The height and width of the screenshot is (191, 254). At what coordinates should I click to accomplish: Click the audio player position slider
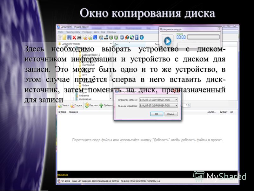(x=177, y=45)
